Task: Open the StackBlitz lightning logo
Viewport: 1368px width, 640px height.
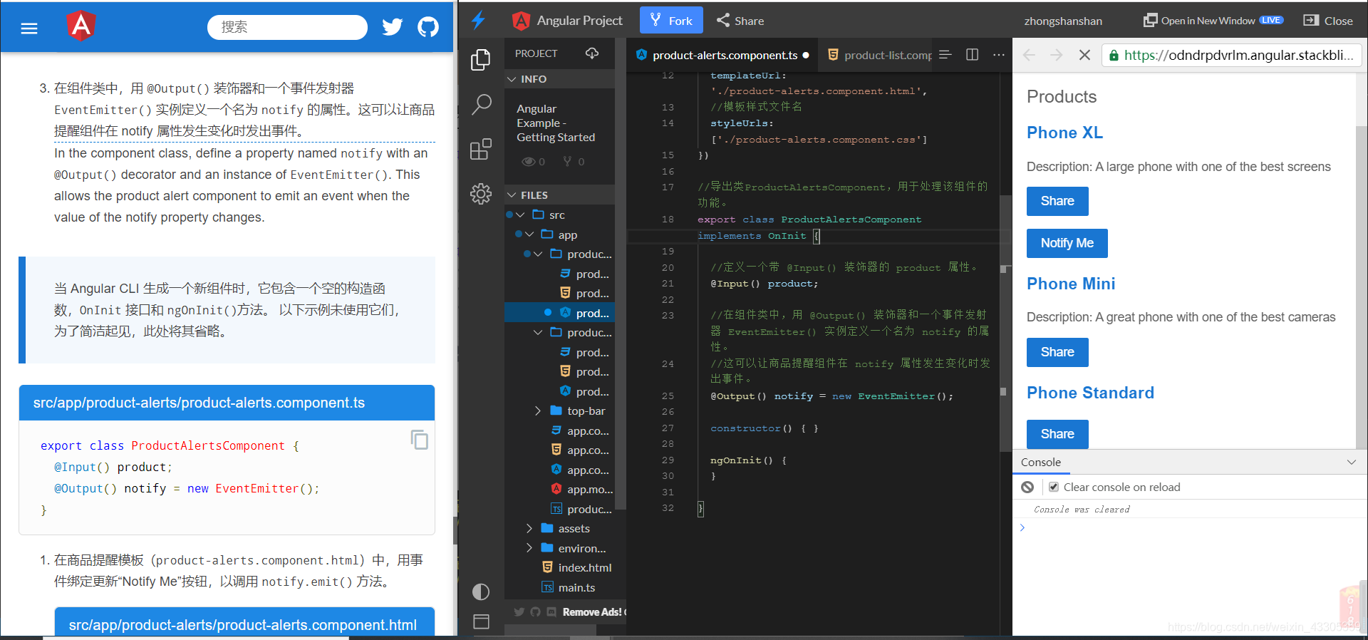Action: tap(479, 21)
